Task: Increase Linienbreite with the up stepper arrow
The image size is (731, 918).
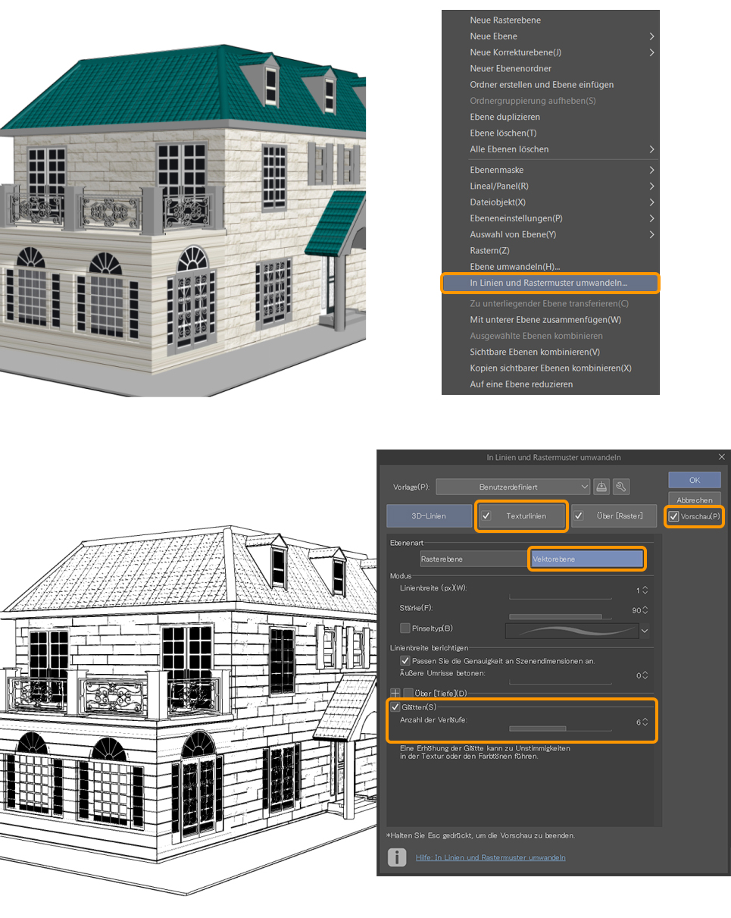Action: tap(645, 586)
